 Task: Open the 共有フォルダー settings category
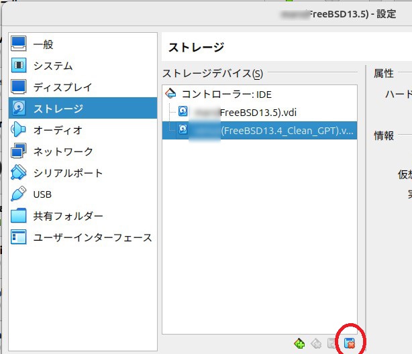pyautogui.click(x=83, y=216)
